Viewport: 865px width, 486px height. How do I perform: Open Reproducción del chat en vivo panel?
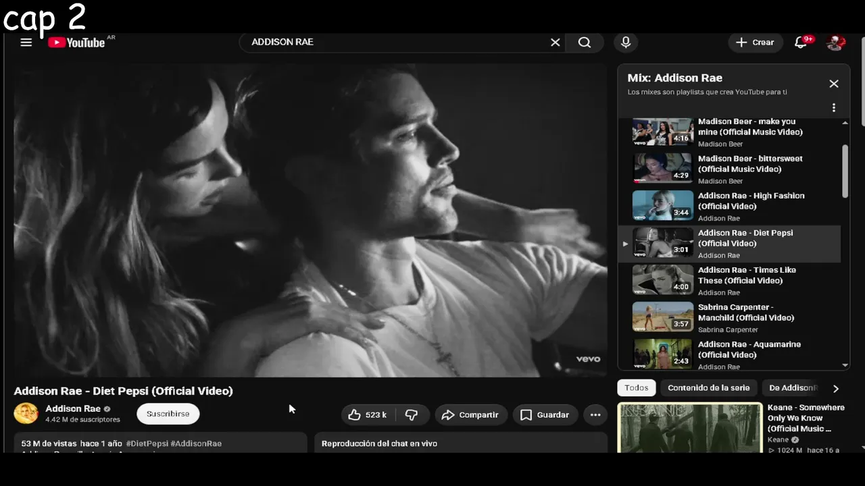click(x=461, y=443)
